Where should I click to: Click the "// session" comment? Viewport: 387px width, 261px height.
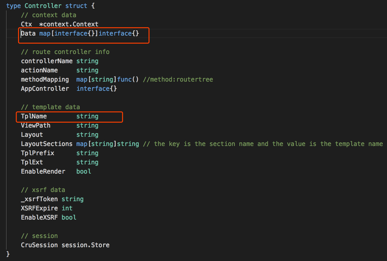[x=39, y=236]
